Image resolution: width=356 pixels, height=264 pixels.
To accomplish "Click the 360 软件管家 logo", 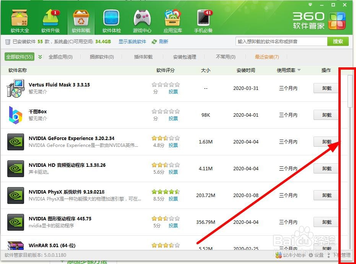I will 319,21.
